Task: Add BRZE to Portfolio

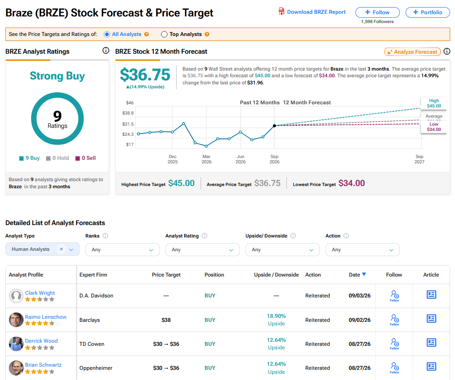Action: (x=428, y=12)
